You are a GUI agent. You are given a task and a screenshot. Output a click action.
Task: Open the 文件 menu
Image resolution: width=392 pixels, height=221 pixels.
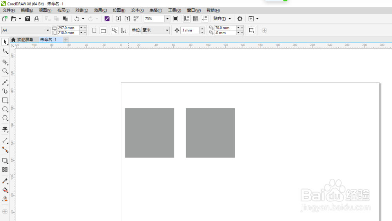[9, 10]
